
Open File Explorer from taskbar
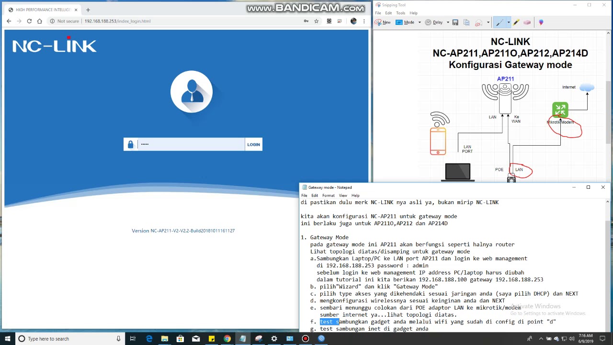click(165, 339)
